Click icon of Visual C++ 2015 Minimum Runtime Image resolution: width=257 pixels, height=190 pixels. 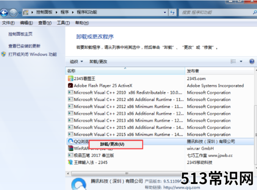click(71, 134)
